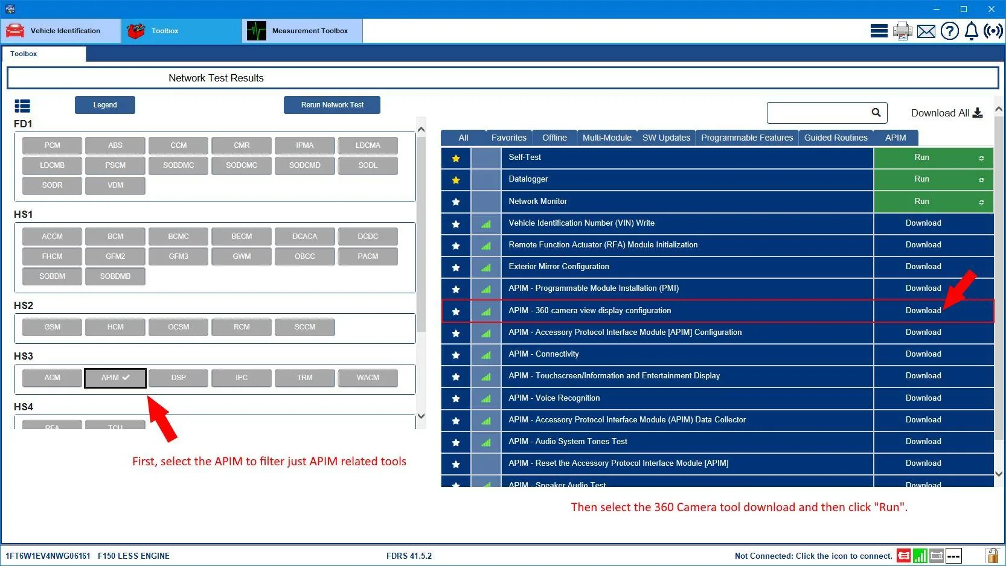Click the tool search input field
Screen dimensions: 1006x566
coord(818,113)
